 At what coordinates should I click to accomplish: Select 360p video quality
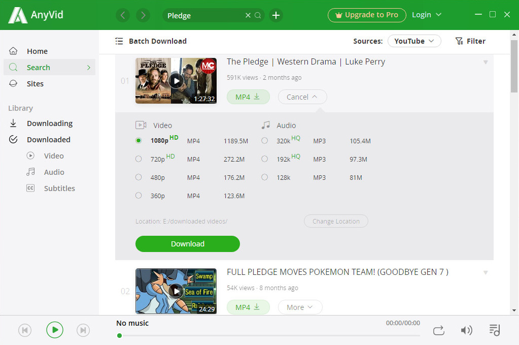click(139, 196)
